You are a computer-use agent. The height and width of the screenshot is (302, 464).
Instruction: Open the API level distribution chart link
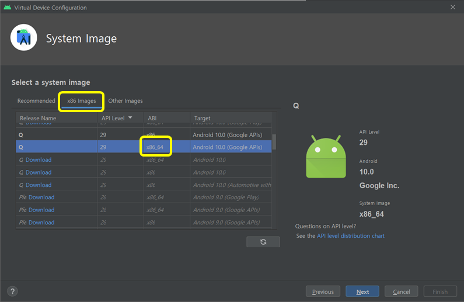click(x=351, y=236)
